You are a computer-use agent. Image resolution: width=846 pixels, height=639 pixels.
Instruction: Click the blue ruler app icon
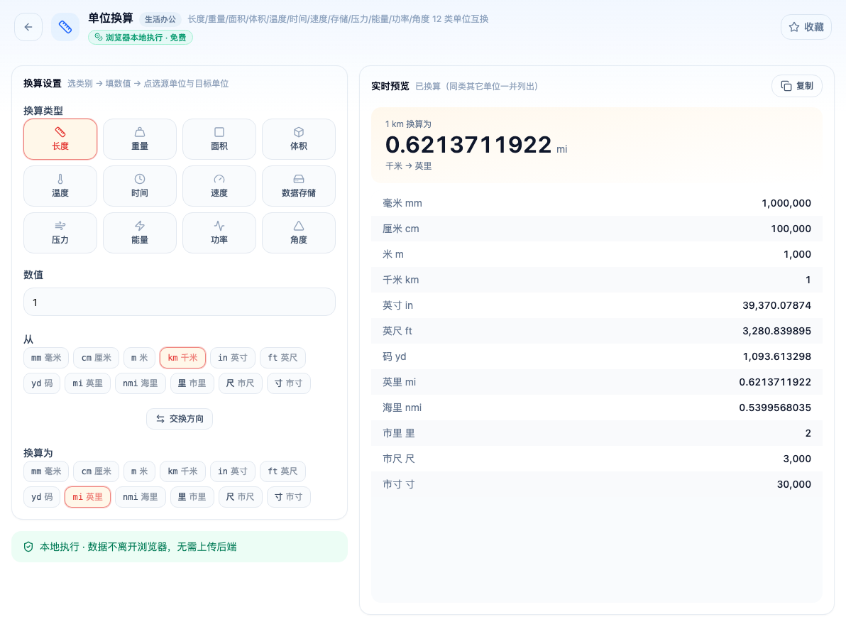point(65,27)
